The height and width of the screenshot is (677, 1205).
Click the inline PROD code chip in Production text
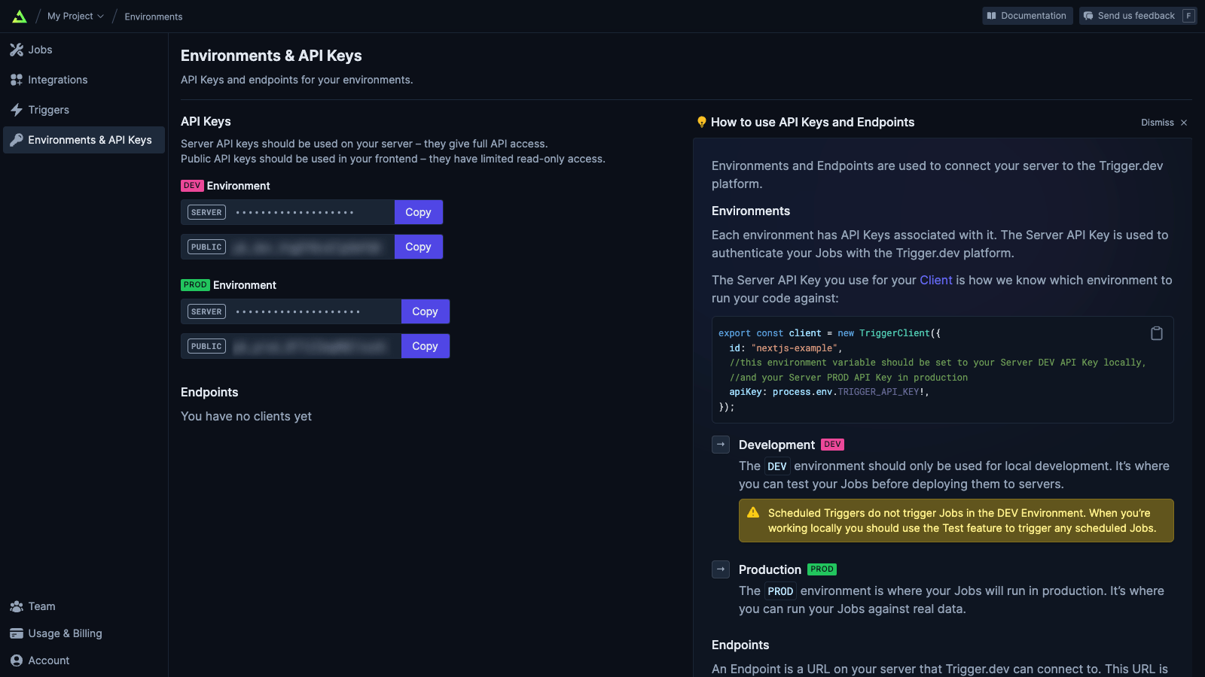tap(780, 591)
